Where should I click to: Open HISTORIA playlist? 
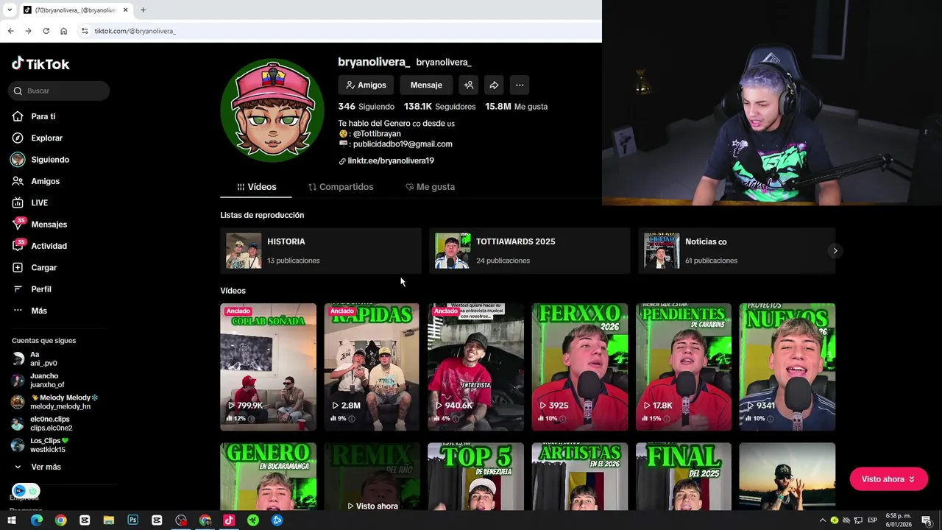pos(320,251)
